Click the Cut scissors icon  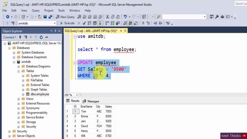coord(107,17)
